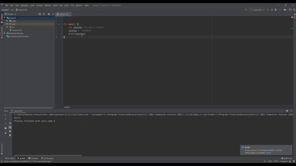The width and height of the screenshot is (296, 166).
Task: Open Project Structure icon in top toolbar
Action: point(285,10)
